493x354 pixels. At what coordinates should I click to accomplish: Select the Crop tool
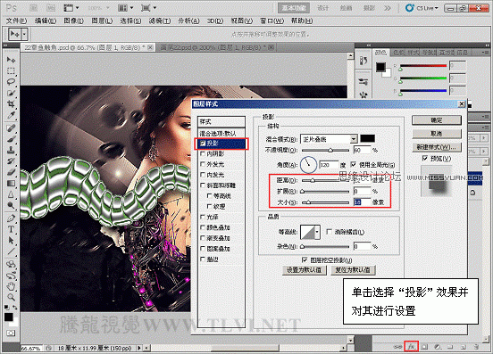tap(11, 103)
